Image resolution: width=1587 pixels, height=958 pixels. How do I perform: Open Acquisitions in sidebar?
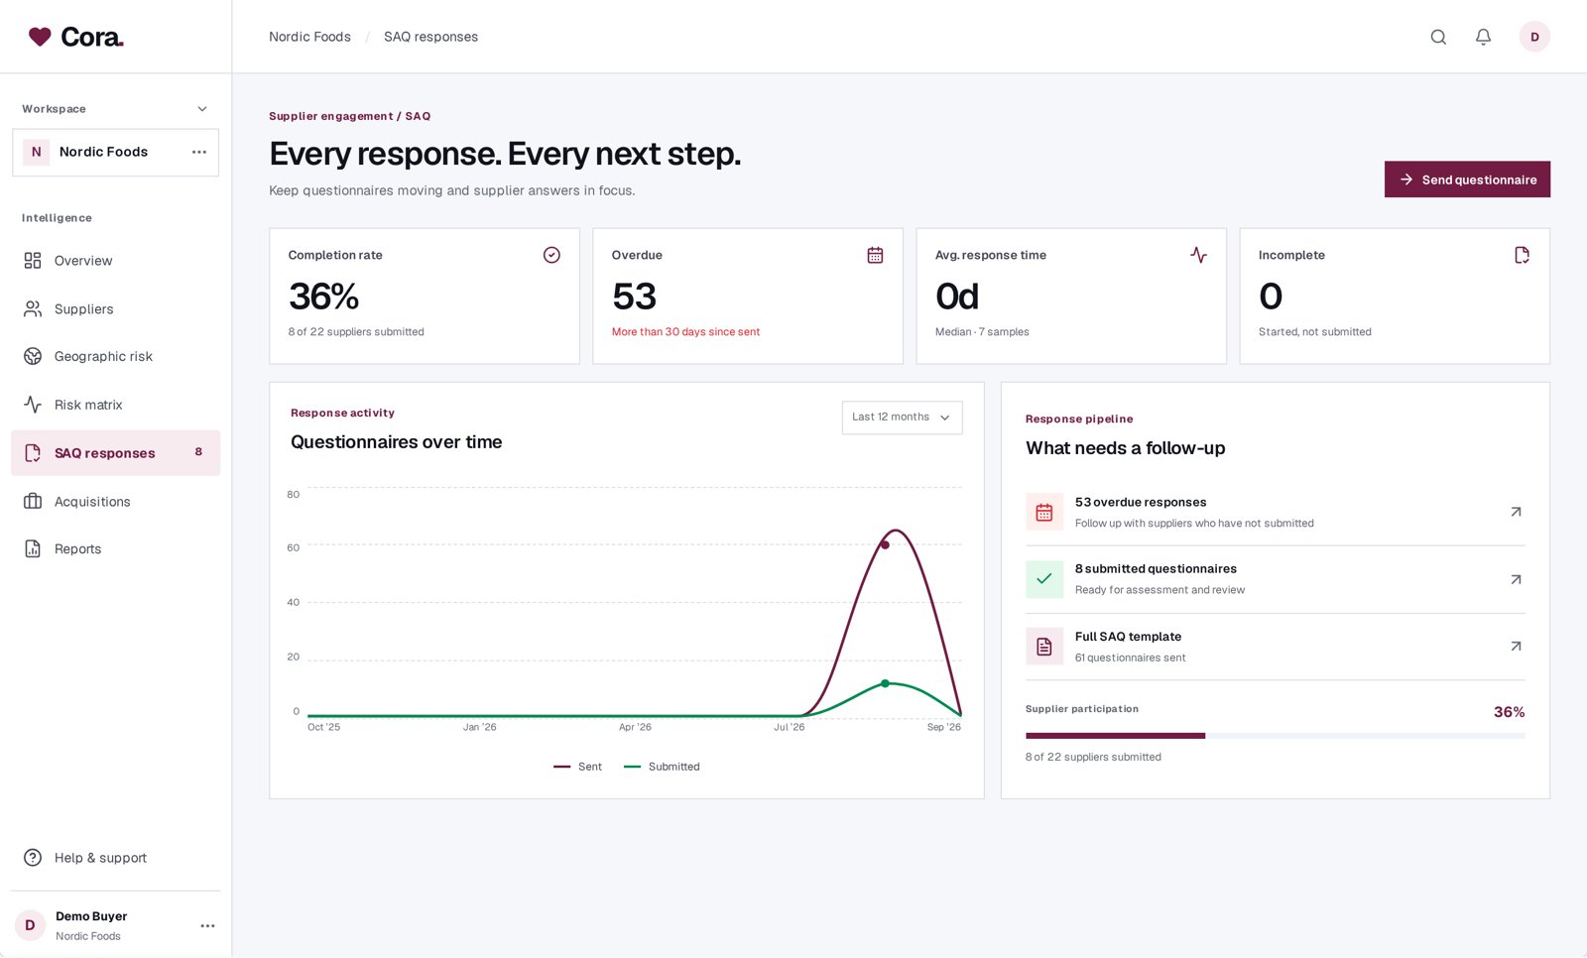(x=115, y=502)
